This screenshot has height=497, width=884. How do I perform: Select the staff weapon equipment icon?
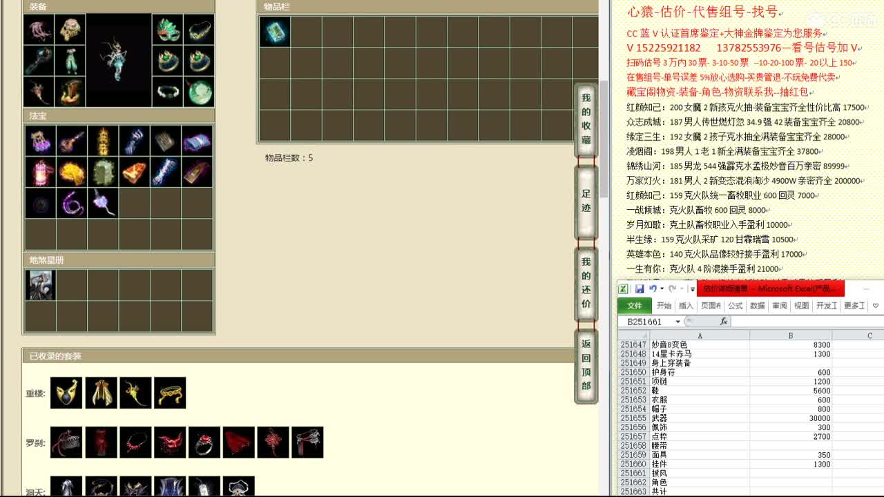point(38,61)
